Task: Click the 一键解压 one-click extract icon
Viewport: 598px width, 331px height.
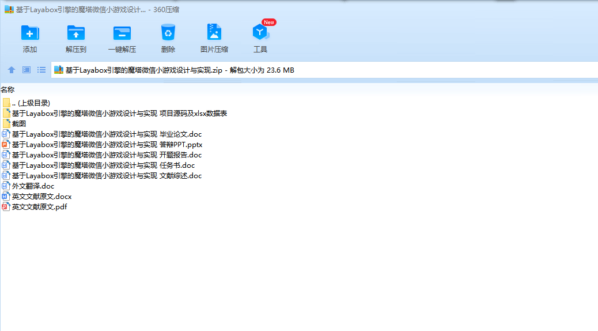Action: 122,33
